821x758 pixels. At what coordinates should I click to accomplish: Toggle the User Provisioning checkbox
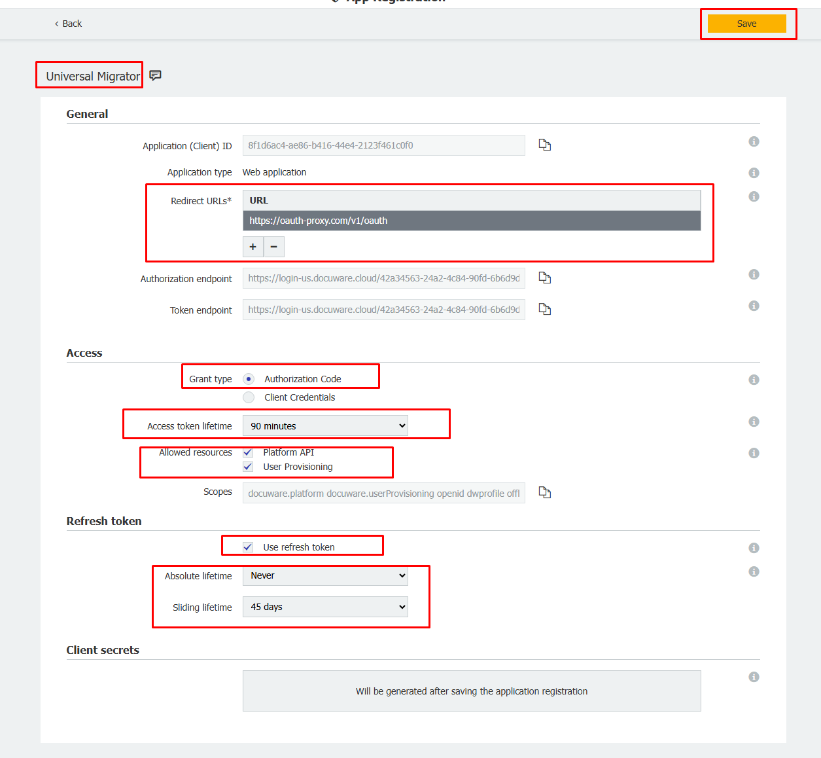pyautogui.click(x=248, y=467)
